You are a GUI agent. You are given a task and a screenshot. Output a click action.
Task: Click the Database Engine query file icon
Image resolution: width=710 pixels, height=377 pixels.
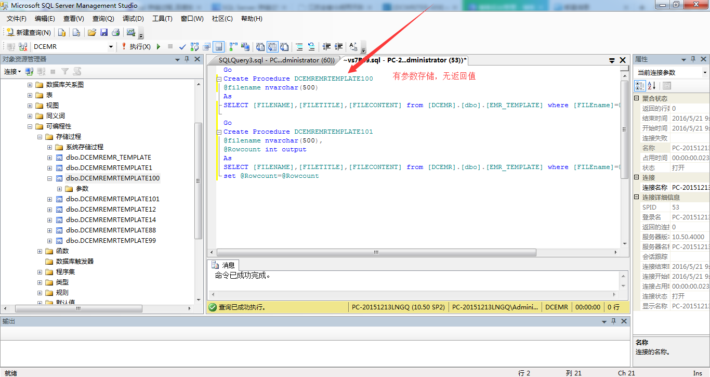[62, 32]
